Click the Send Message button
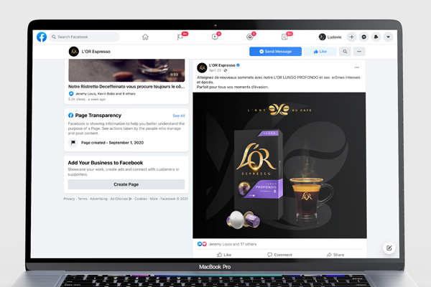This screenshot has width=431, height=287. (275, 52)
